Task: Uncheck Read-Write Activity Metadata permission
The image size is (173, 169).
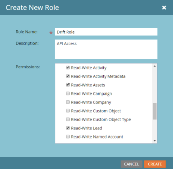Action: tap(68, 76)
